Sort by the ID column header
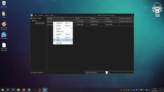164x92 pixels. click(69, 18)
